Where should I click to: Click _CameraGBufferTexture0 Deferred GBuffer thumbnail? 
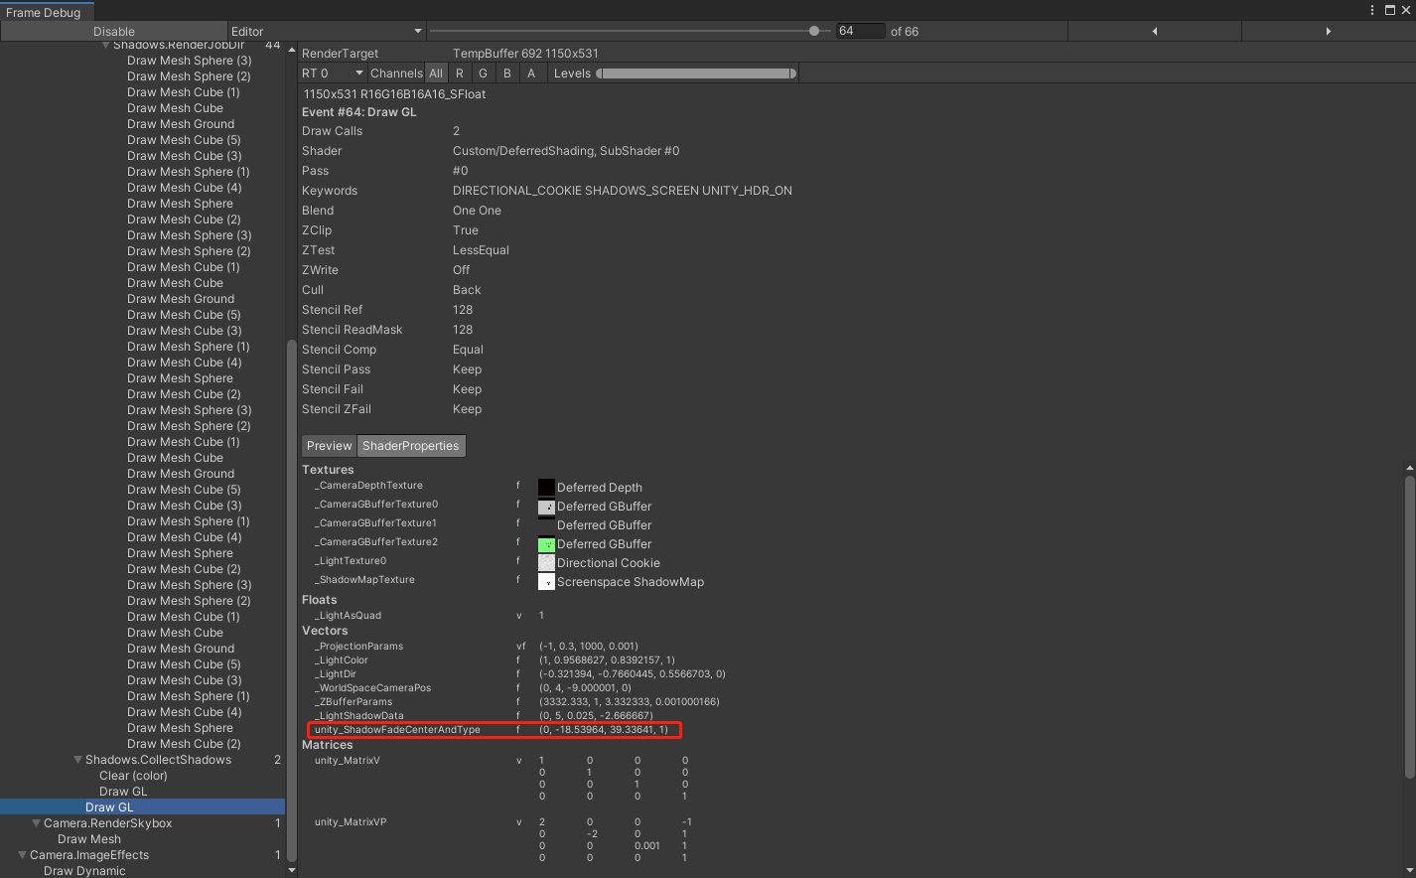546,507
